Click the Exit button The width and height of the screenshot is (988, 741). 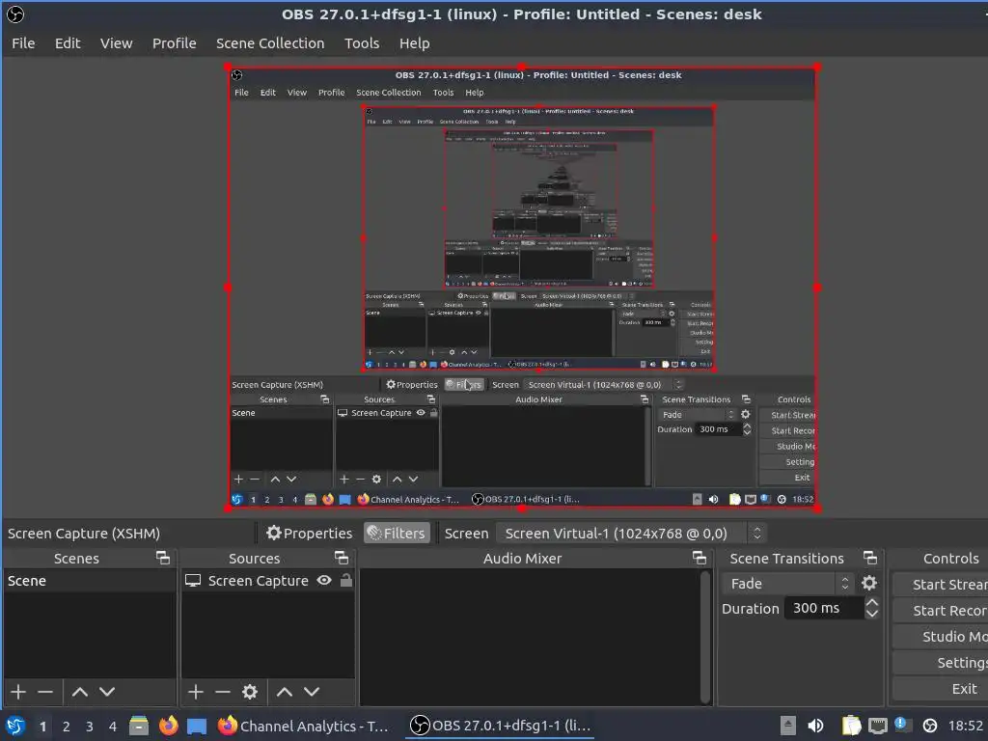[x=940, y=689]
